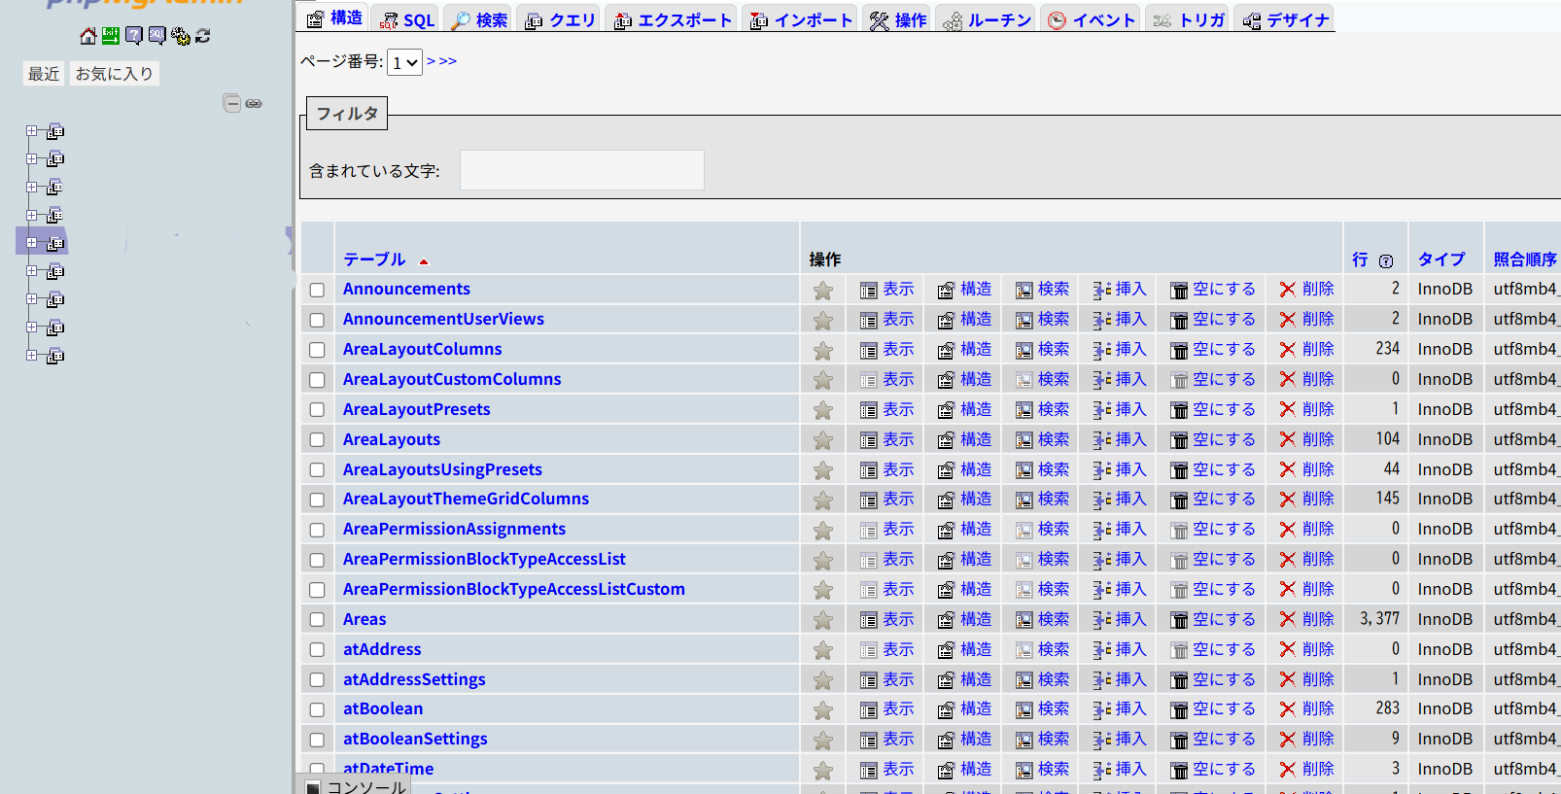1561x794 pixels.
Task: Click the help icon beside the 行 header
Action: coord(1386,261)
